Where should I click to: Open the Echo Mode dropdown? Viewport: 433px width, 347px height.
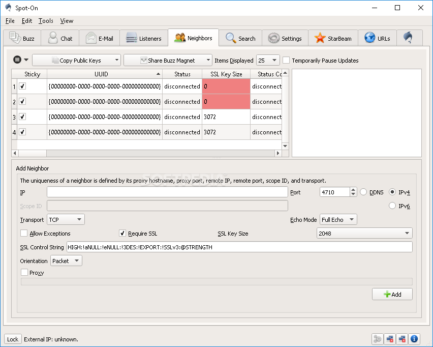point(338,219)
